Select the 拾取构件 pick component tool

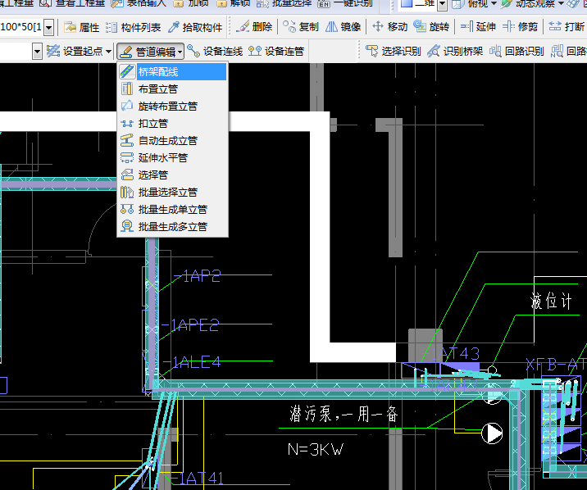point(195,27)
